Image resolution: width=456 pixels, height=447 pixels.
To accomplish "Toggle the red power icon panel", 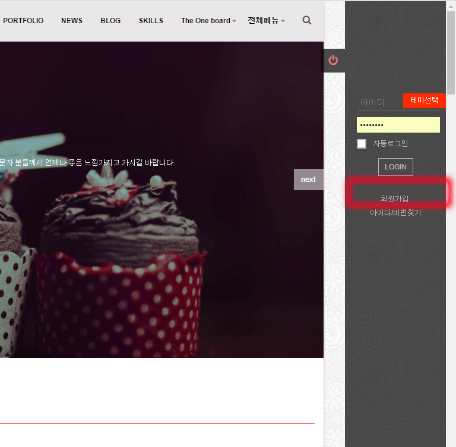I will (333, 60).
